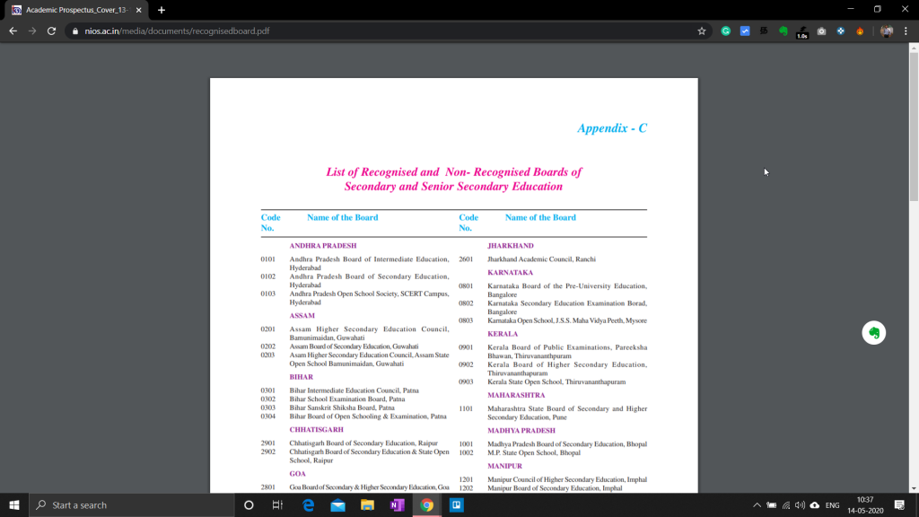This screenshot has height=517, width=919.
Task: Click the 'ASSAM' state heading
Action: pos(302,315)
